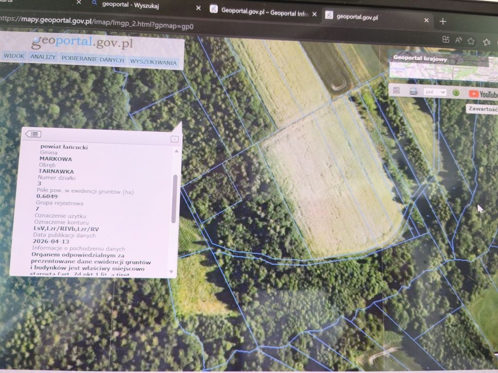The height and width of the screenshot is (373, 498).
Task: Open new browser tab with plus button
Action: (443, 21)
